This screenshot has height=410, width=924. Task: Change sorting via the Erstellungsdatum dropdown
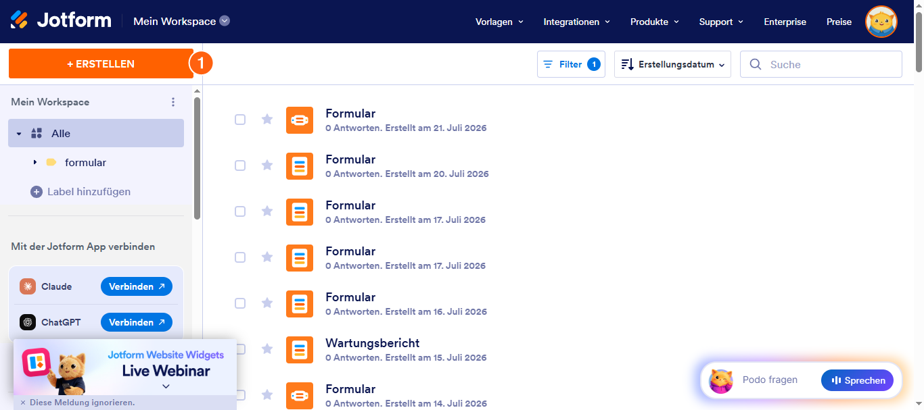(x=672, y=64)
